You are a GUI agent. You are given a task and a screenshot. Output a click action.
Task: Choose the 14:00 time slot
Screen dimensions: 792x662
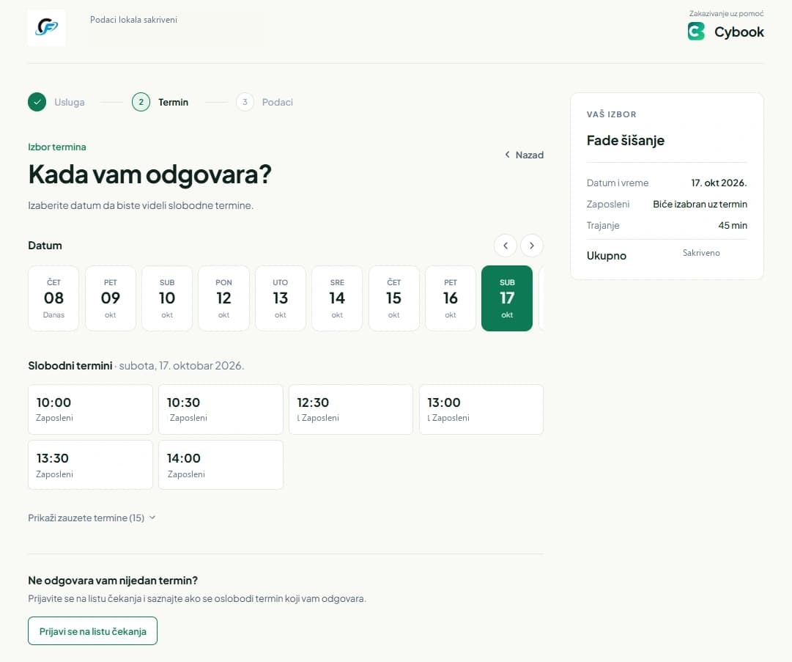[221, 465]
